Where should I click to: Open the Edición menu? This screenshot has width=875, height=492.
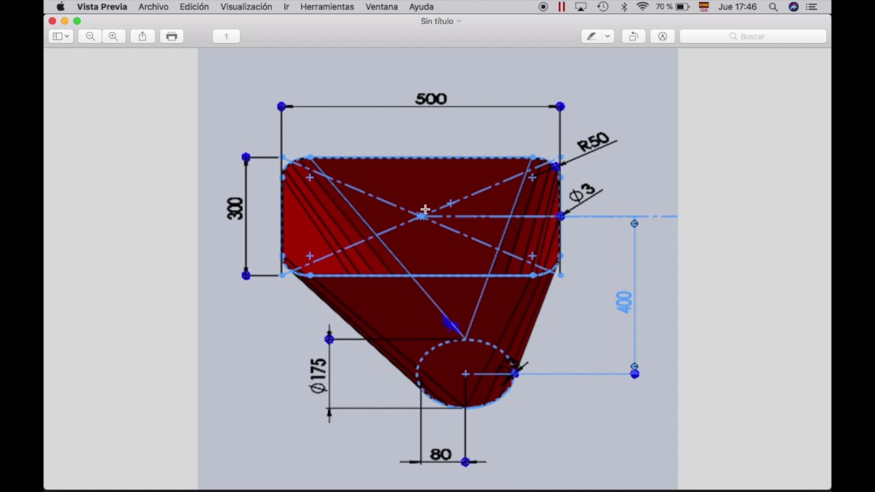pyautogui.click(x=194, y=7)
